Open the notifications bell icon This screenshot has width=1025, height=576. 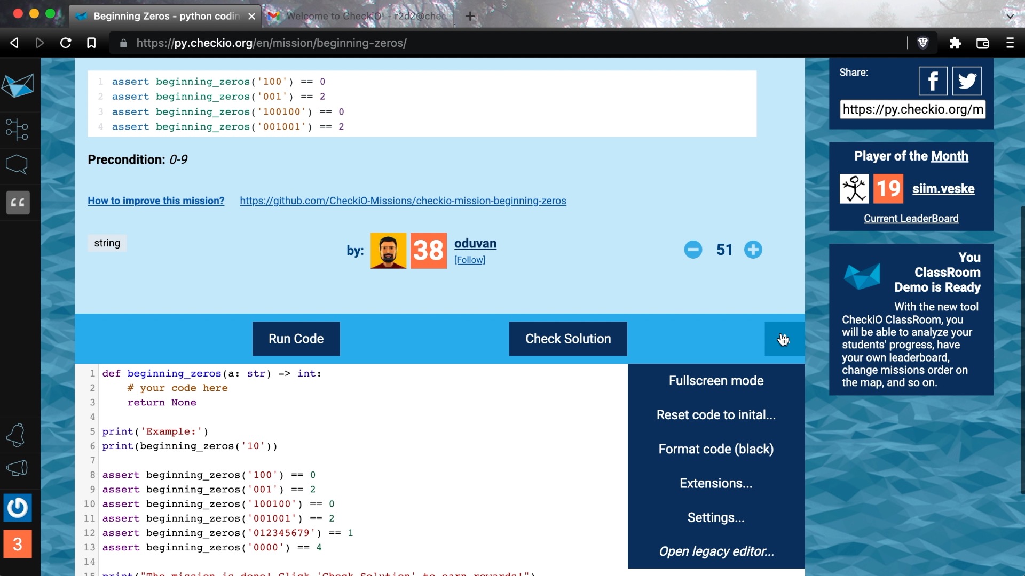pyautogui.click(x=16, y=435)
